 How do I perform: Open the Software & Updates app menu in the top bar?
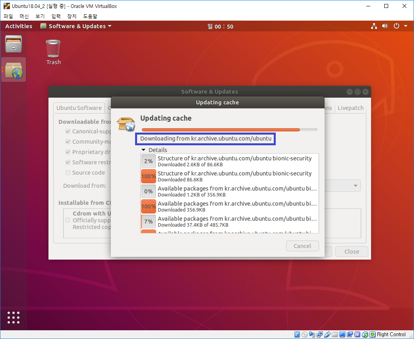(x=76, y=26)
